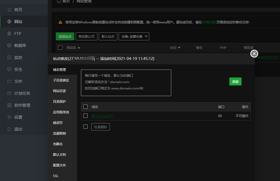Click the green 添加站点 button

point(65,36)
